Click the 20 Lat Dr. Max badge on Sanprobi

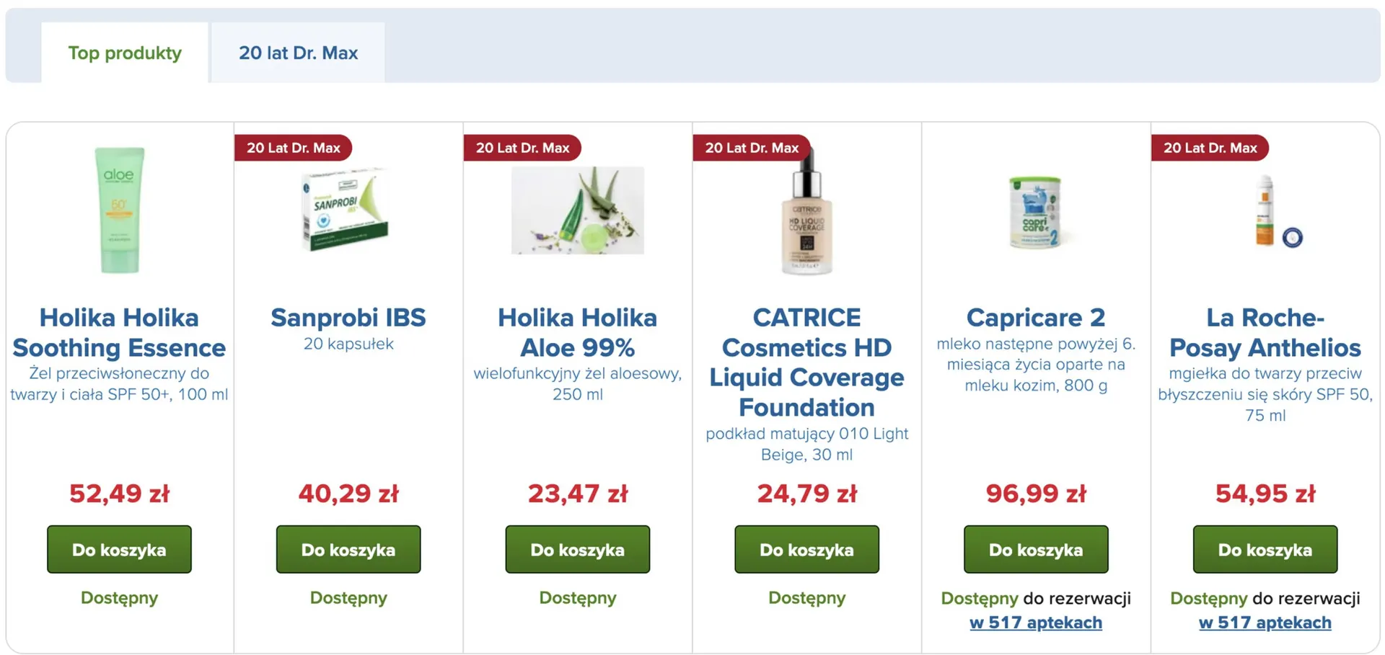293,148
